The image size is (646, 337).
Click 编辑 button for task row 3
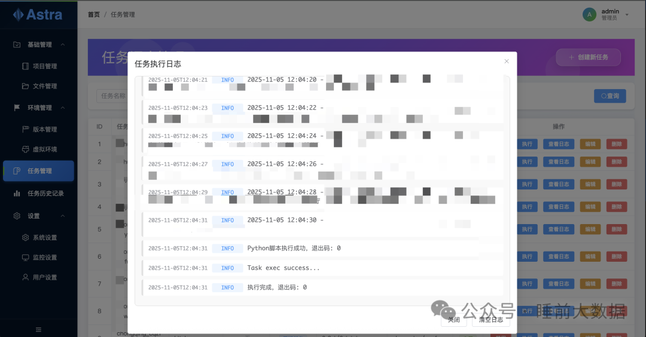pyautogui.click(x=590, y=184)
